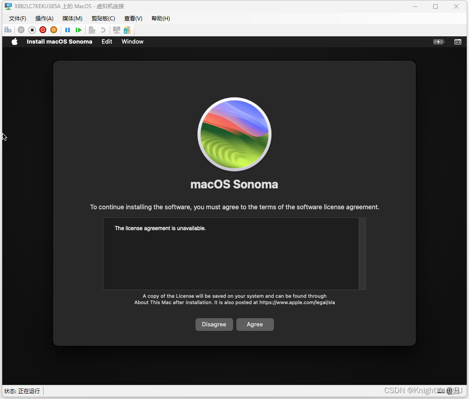Turn off the VM with the stop icon
The height and width of the screenshot is (399, 469).
(32, 30)
